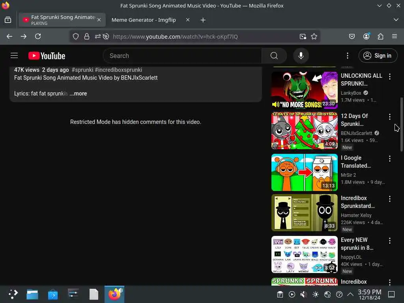Go back with the browser back arrow
Image resolution: width=404 pixels, height=303 pixels.
pos(9,36)
